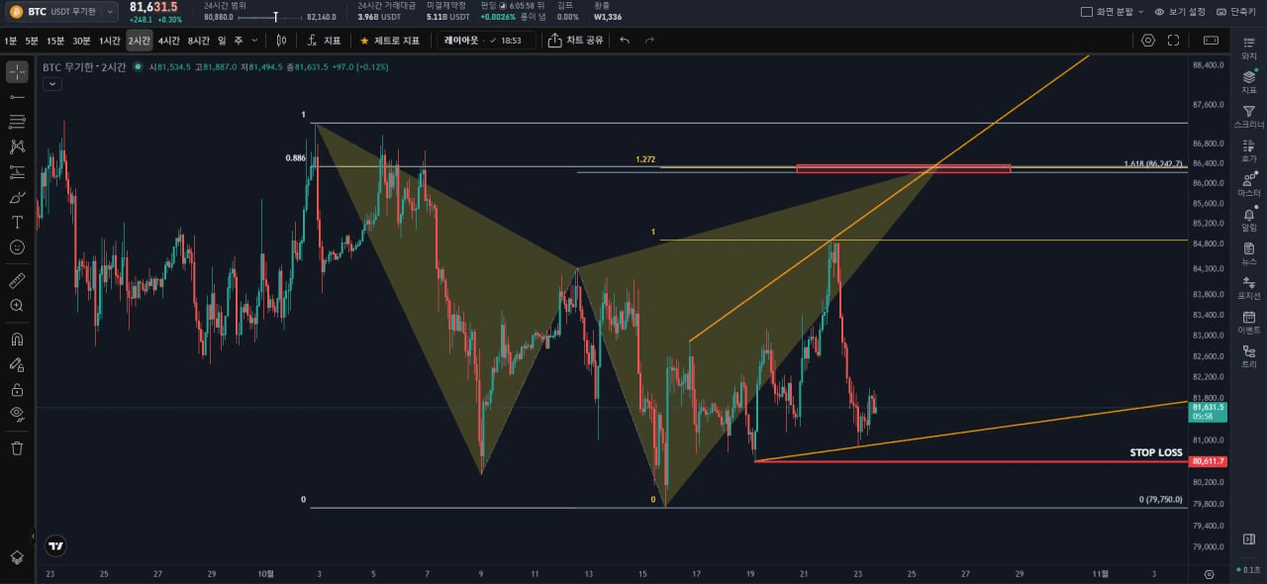The width and height of the screenshot is (1267, 584).
Task: Toggle 보기 설정 view settings
Action: click(x=1180, y=12)
